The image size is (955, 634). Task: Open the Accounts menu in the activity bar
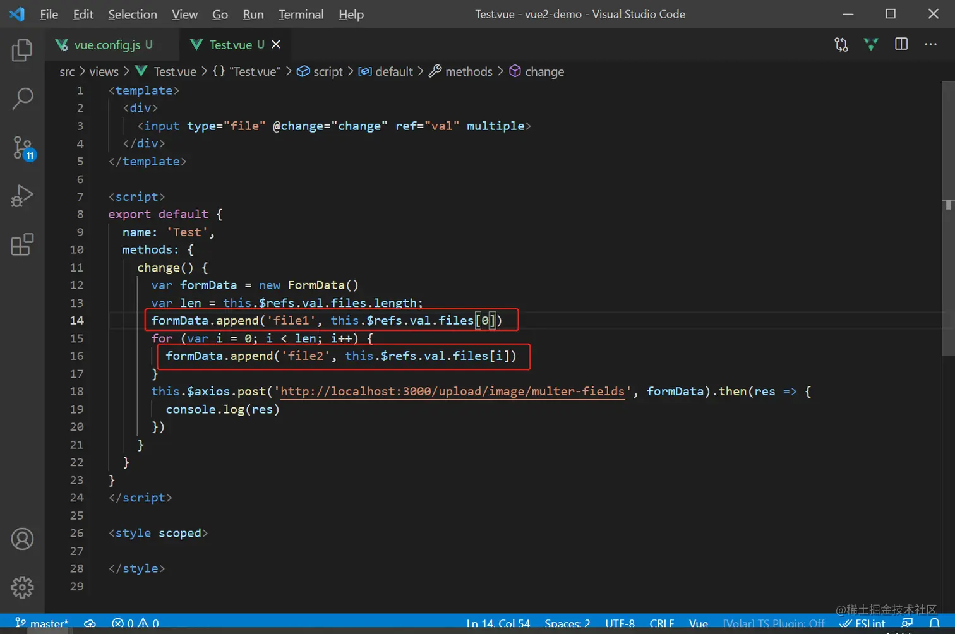point(22,539)
